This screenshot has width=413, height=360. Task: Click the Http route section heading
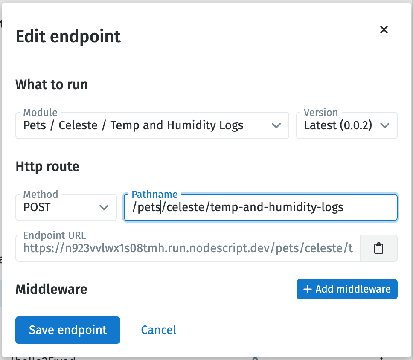tap(47, 167)
